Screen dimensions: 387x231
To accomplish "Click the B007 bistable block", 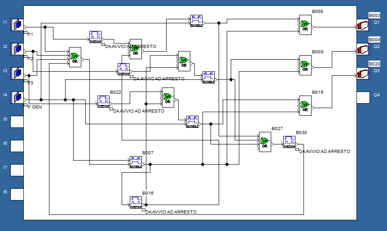I will tap(136, 162).
